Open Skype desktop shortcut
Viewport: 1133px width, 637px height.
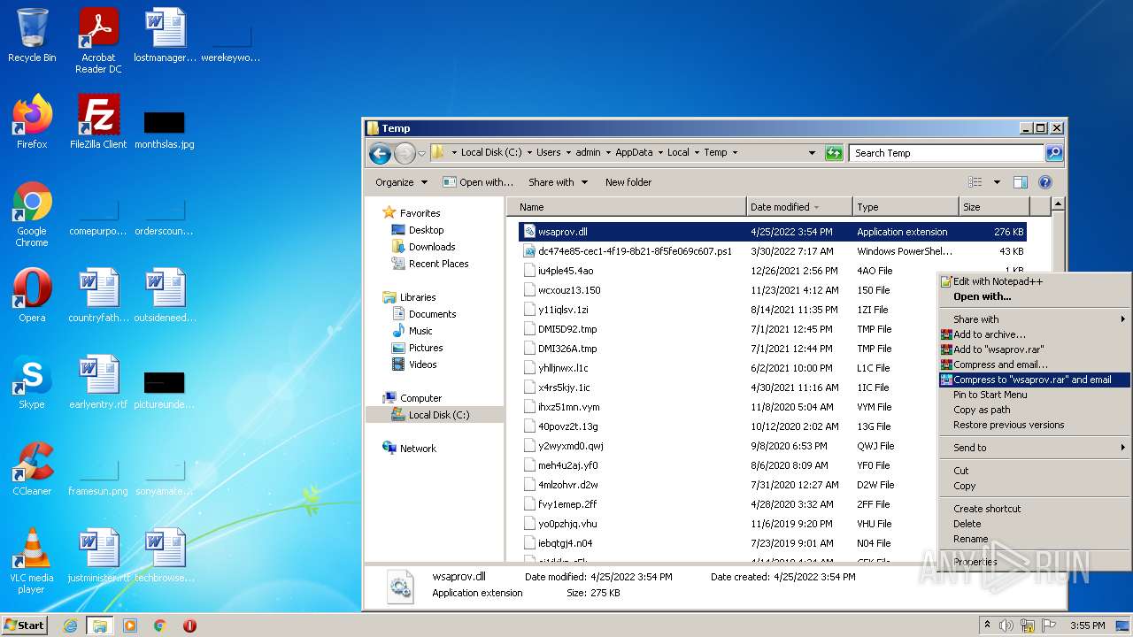[32, 382]
